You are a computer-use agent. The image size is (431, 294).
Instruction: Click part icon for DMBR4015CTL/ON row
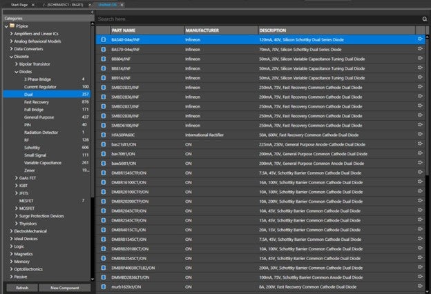click(x=104, y=230)
